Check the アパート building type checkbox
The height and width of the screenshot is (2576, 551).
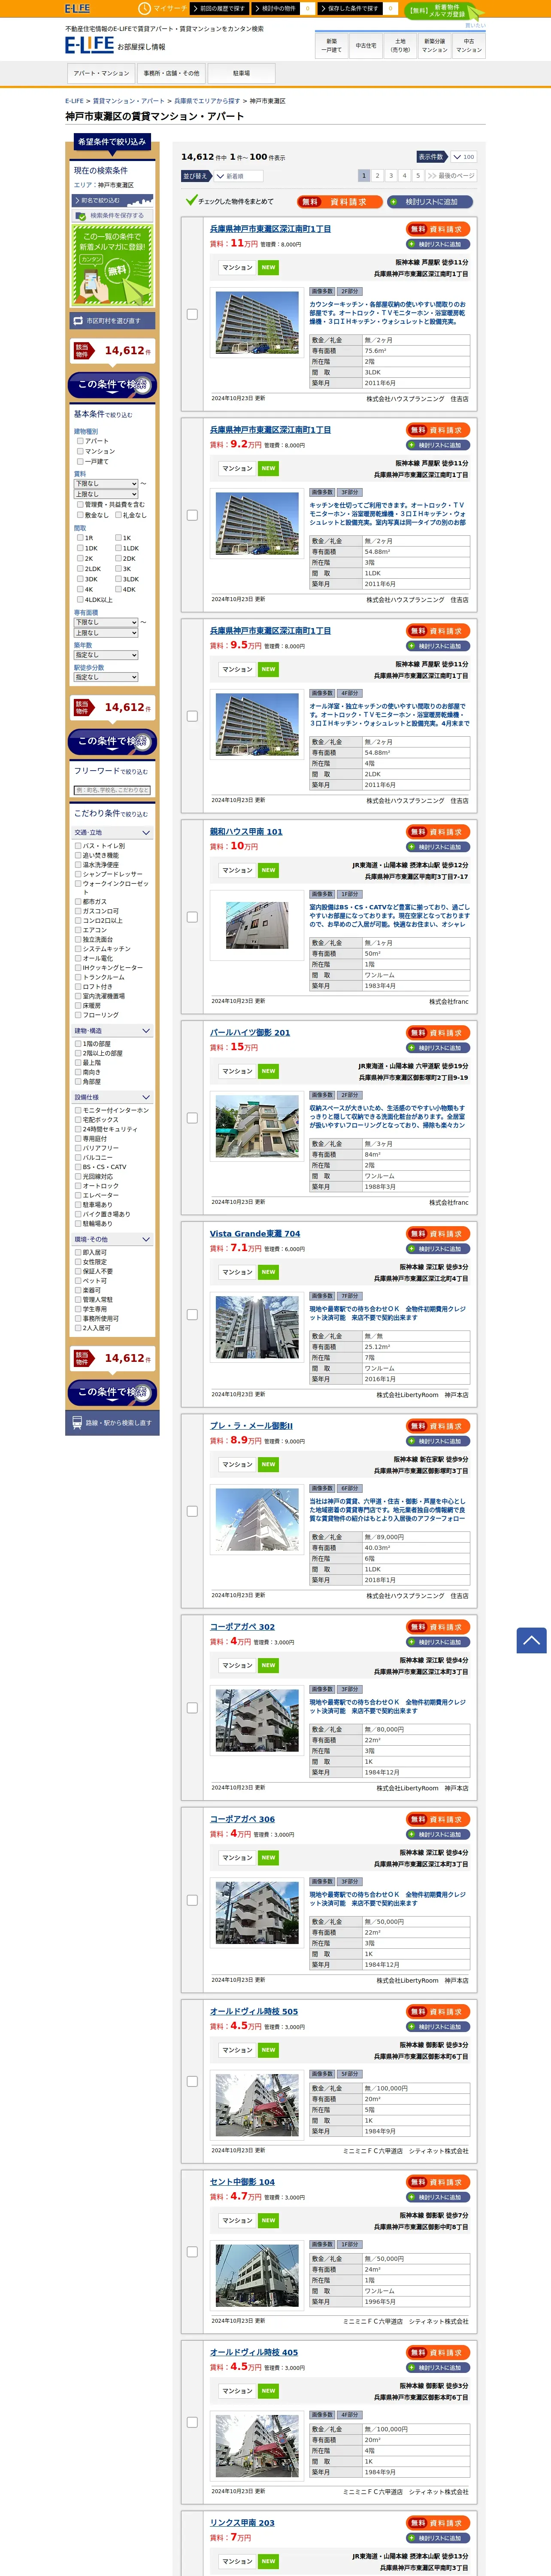tap(80, 441)
